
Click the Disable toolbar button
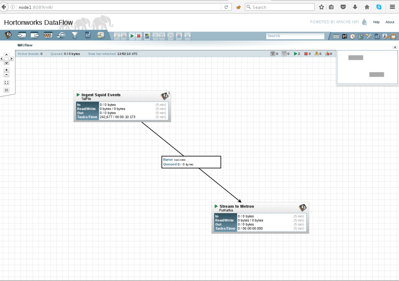click(x=124, y=36)
